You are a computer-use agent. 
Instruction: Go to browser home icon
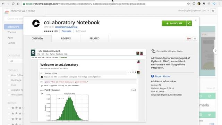click(x=18, y=4)
